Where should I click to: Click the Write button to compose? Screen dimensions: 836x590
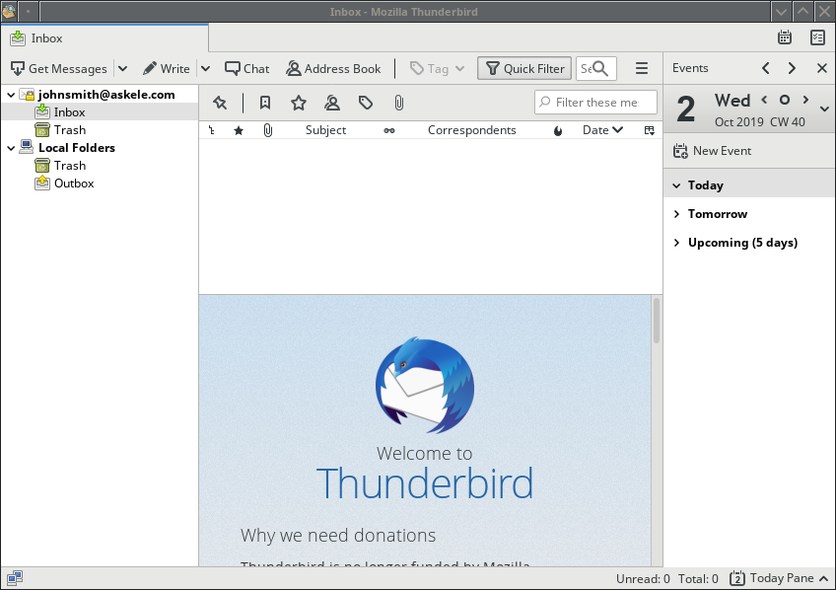(x=168, y=68)
